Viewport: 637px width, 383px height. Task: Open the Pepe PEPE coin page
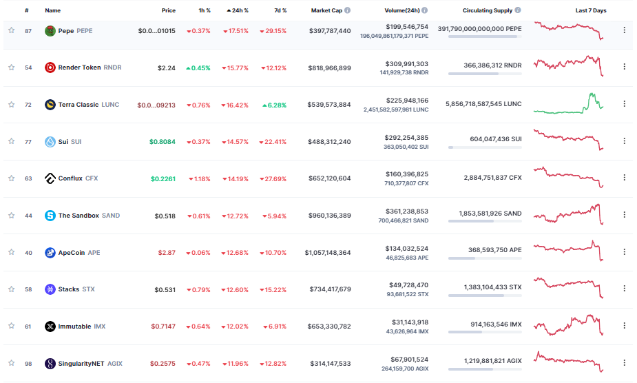tap(75, 31)
